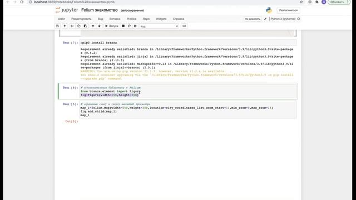356x200 pixels.
Task: Open the Ячейка menu
Action: (x=131, y=19)
